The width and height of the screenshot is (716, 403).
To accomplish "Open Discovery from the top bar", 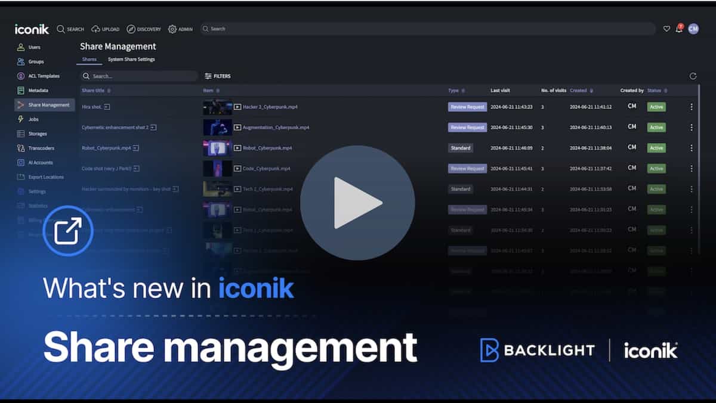I will coord(144,29).
